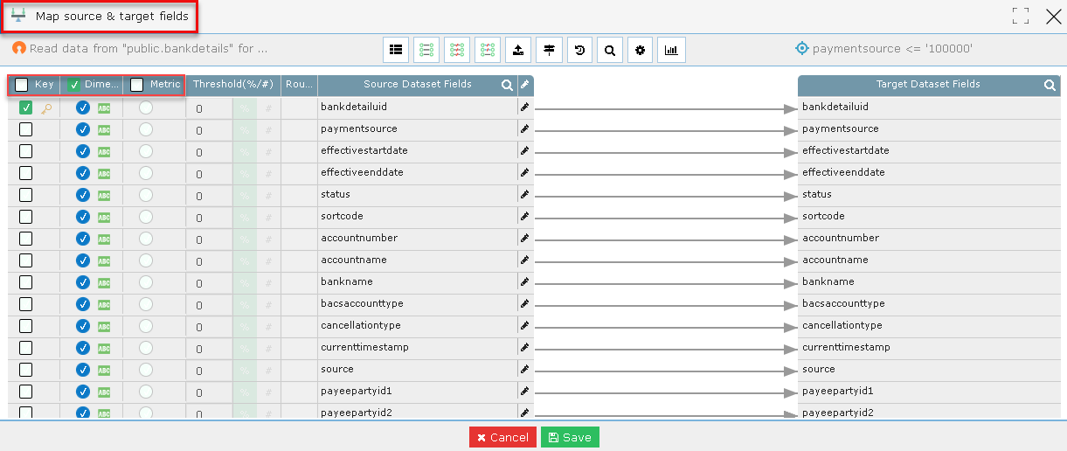Click the signpost icon in the toolbar

(x=549, y=50)
